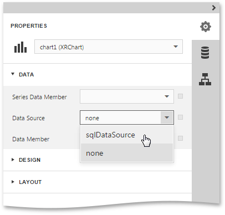Screen dimensions: 225x215
Task: Open the Properties gear tab
Action: (206, 27)
